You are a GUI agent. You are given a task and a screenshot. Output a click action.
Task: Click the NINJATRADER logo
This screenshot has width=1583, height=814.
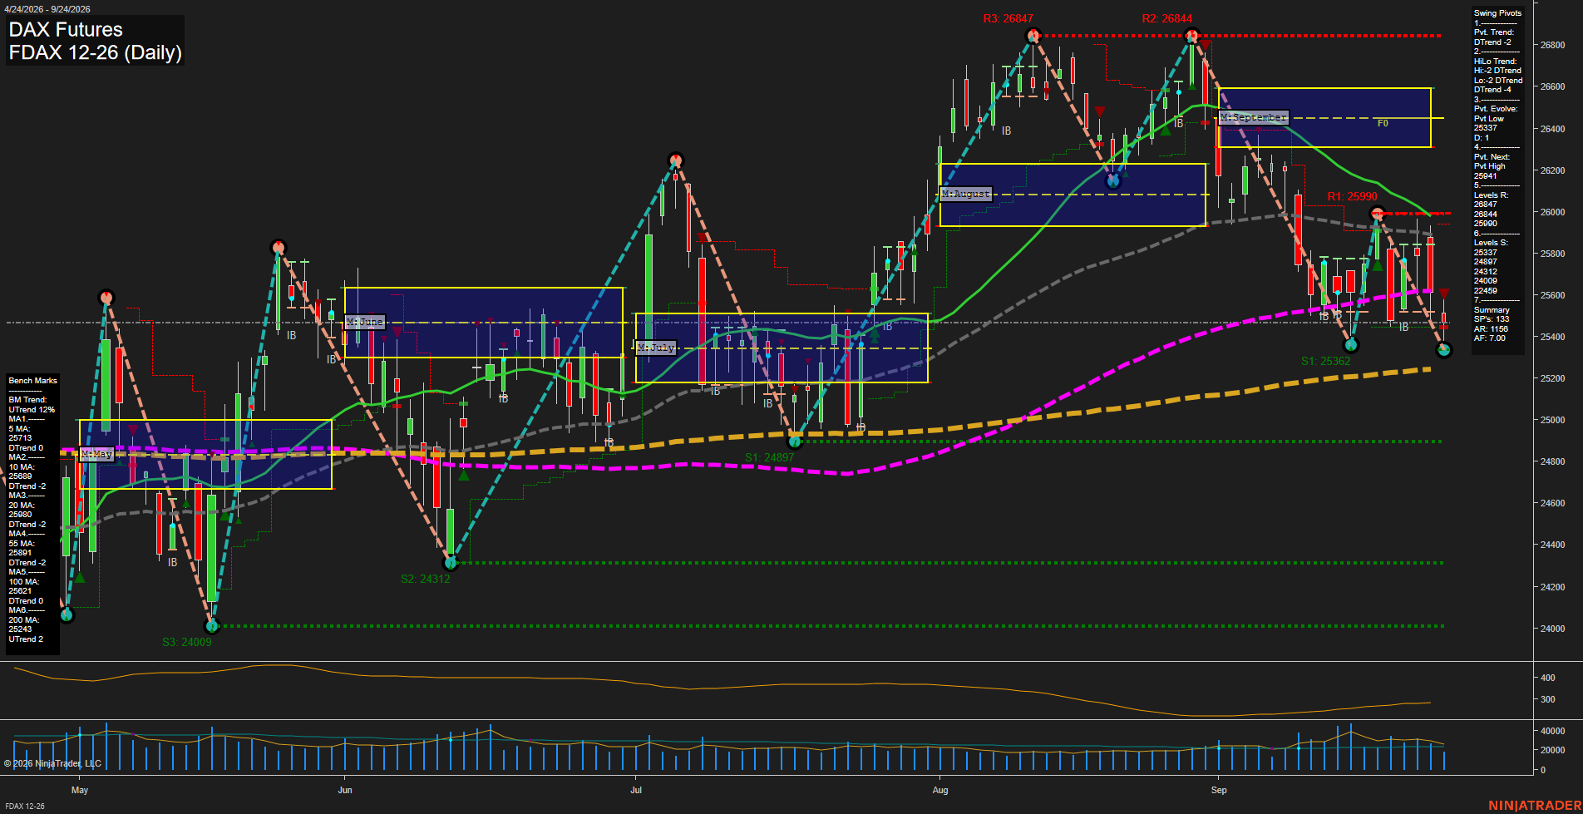tap(1535, 806)
